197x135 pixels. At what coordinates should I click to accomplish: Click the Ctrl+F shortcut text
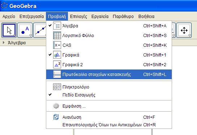149,117
